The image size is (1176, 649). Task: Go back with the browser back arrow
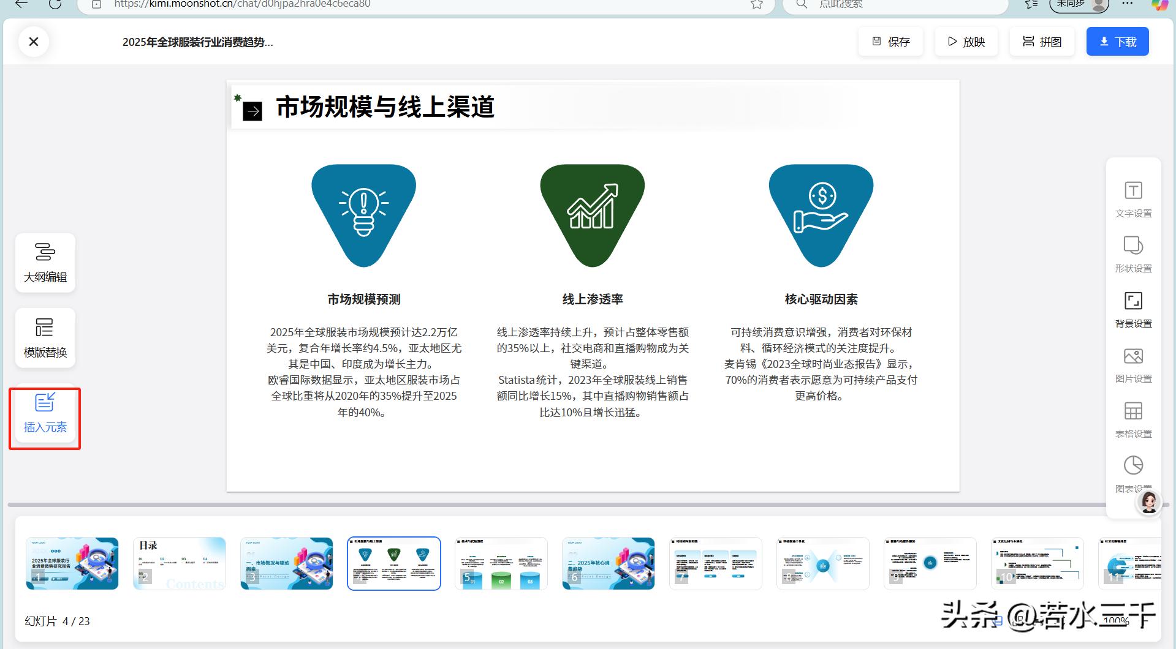(21, 4)
